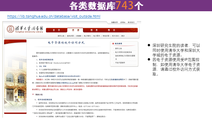Open the lib.tsinghua.edu.cn visit_outside.html link

pyautogui.click(x=54, y=16)
